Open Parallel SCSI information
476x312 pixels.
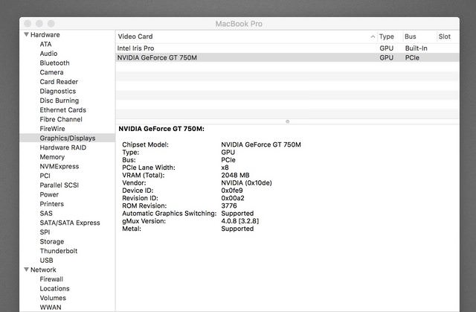[59, 185]
